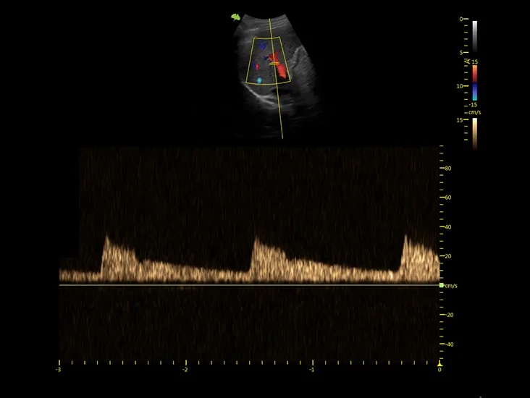Click the -3 second time axis label
Viewport: 530px width, 398px height.
tap(59, 370)
